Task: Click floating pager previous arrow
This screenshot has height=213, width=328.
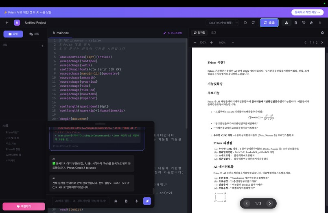Action: [247, 203]
